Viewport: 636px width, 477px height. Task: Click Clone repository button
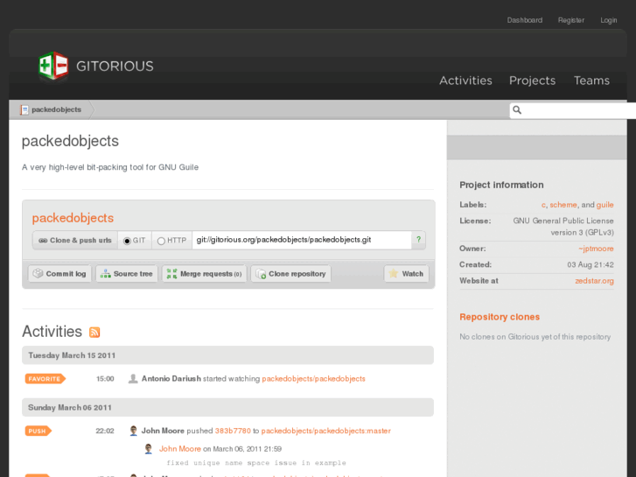(290, 274)
